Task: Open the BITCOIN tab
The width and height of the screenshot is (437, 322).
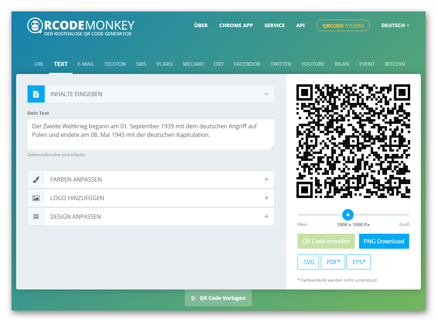Action: [x=395, y=64]
